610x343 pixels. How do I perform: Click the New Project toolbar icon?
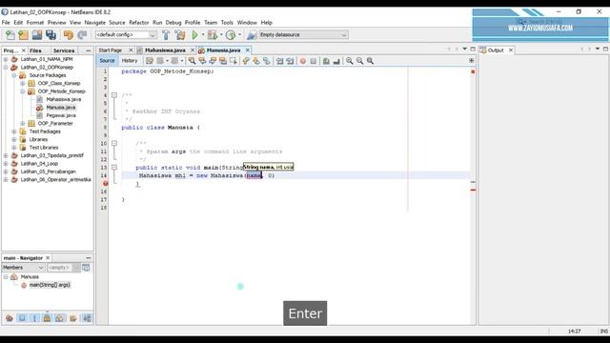[23, 35]
